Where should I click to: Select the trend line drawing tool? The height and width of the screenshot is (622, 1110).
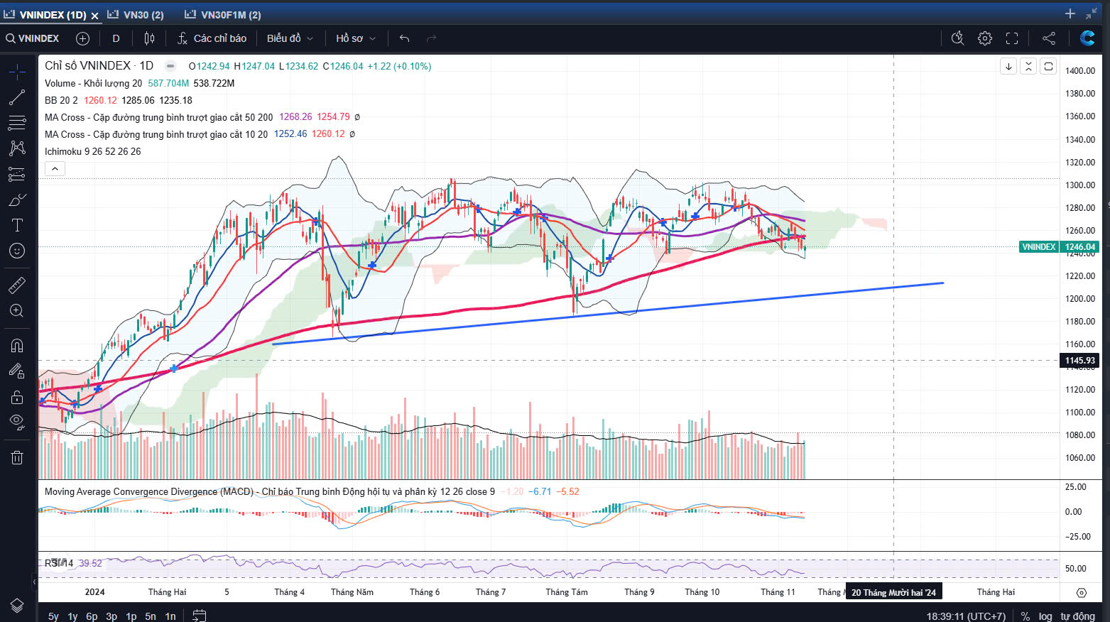(x=17, y=97)
